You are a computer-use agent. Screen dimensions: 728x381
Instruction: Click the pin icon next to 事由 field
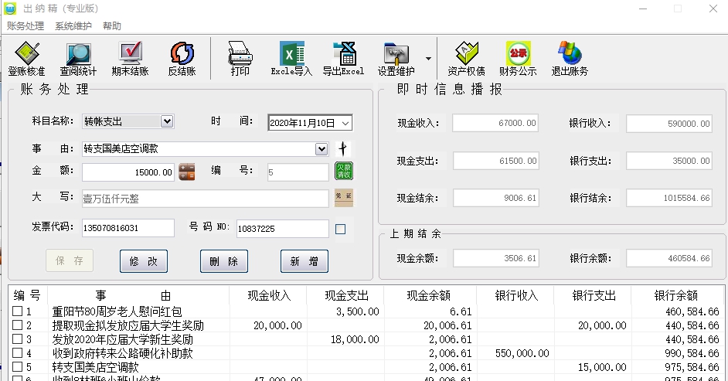(343, 148)
